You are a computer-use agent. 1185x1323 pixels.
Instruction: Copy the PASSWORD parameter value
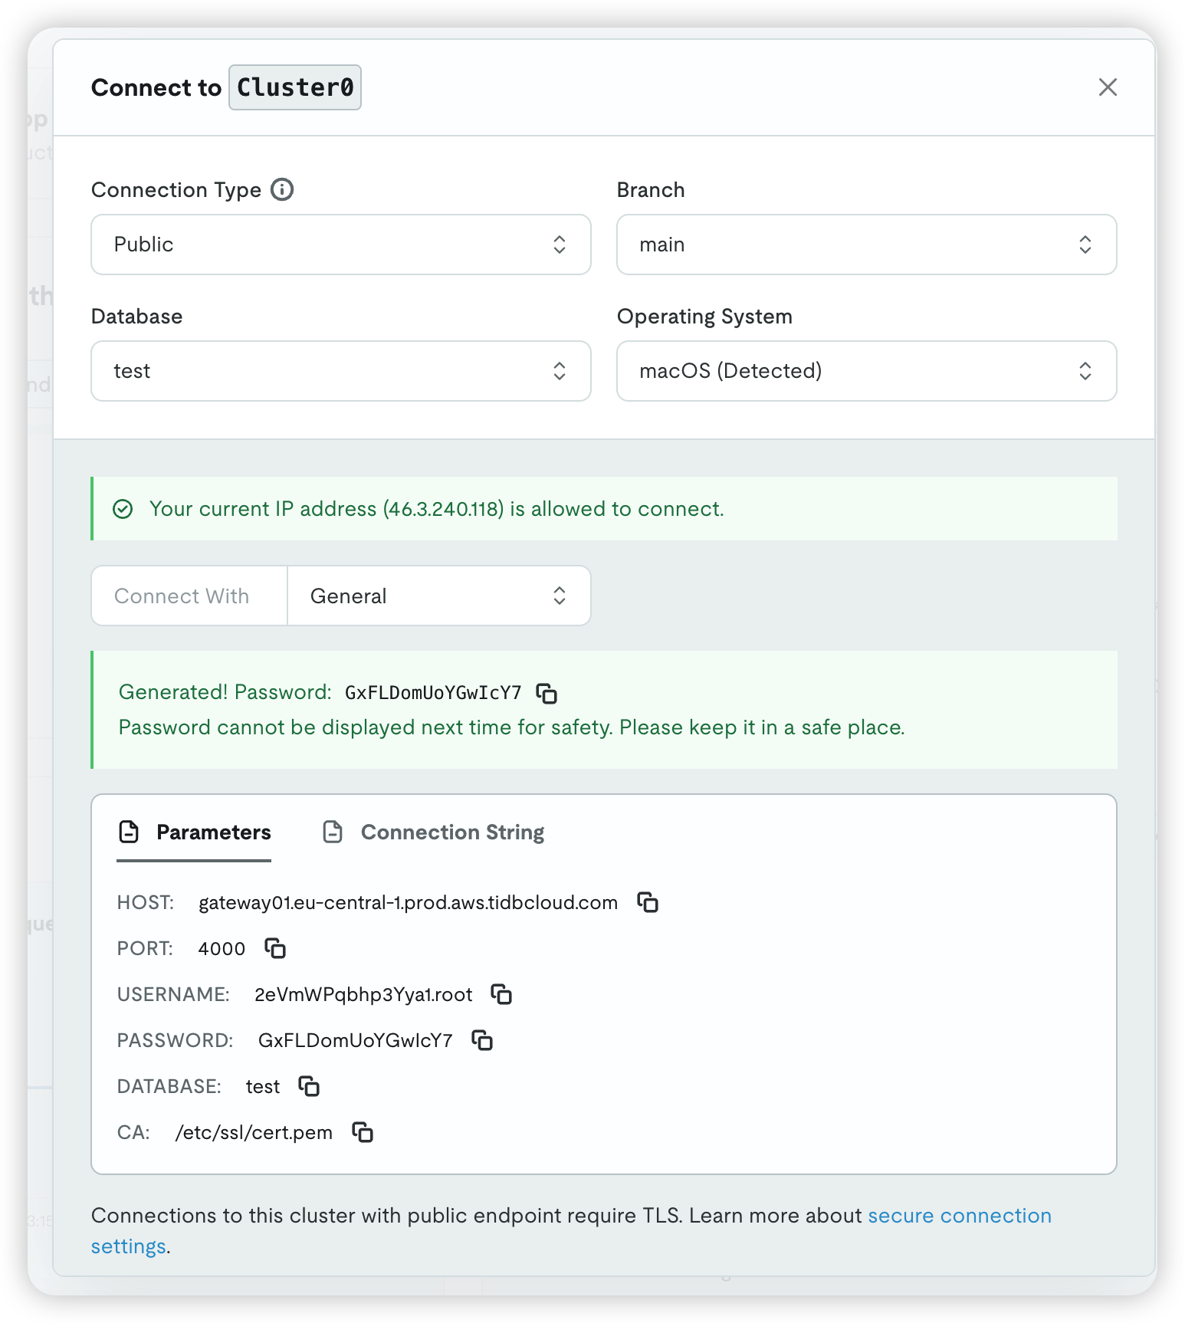click(x=482, y=1040)
